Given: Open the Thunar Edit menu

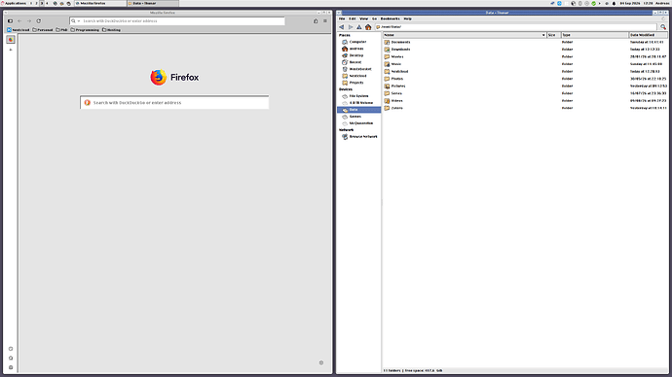Looking at the screenshot, I should pyautogui.click(x=353, y=18).
